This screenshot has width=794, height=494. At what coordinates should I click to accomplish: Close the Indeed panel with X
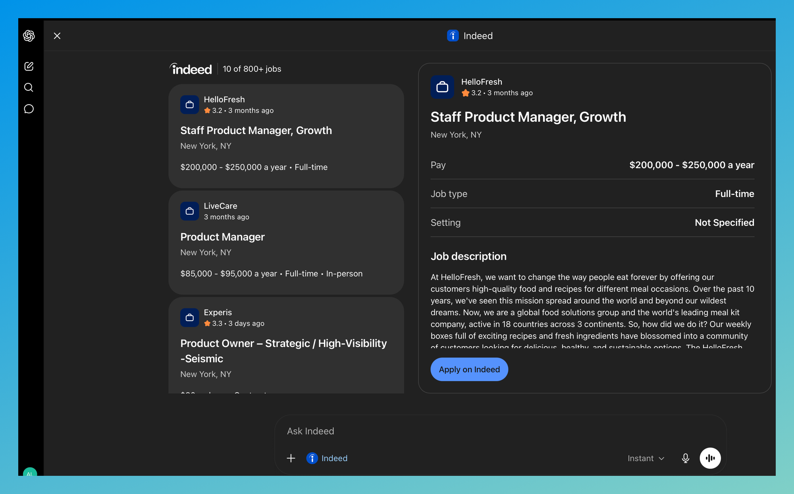pos(57,36)
